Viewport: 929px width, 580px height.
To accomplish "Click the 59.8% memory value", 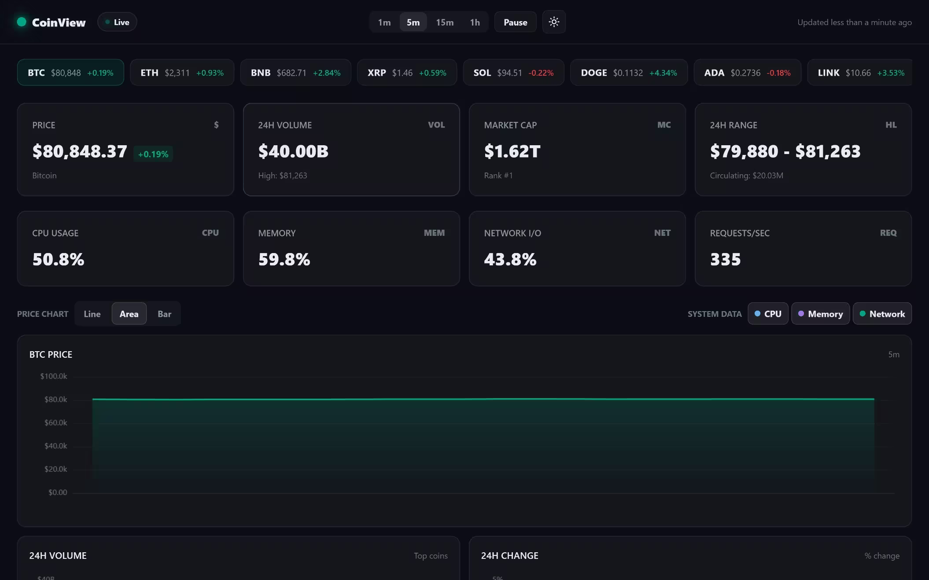I will (284, 259).
